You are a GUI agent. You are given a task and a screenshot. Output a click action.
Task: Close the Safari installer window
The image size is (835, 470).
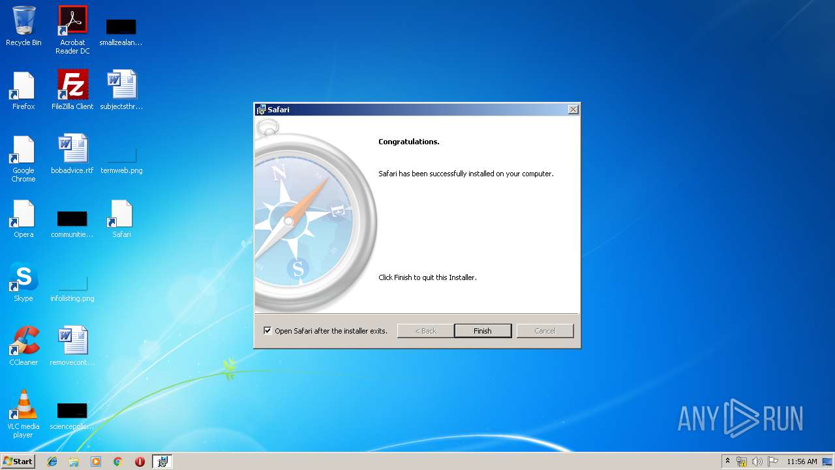point(573,110)
